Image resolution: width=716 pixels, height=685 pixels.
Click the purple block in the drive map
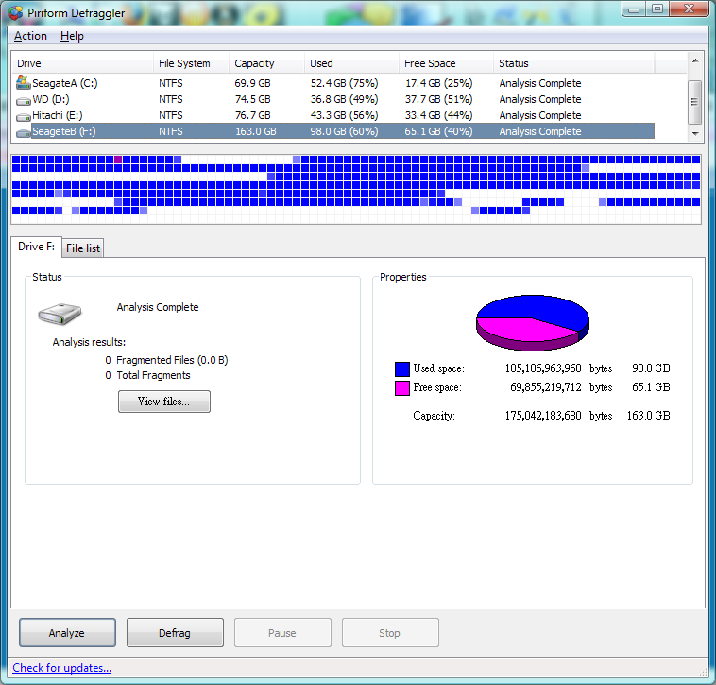pos(118,160)
